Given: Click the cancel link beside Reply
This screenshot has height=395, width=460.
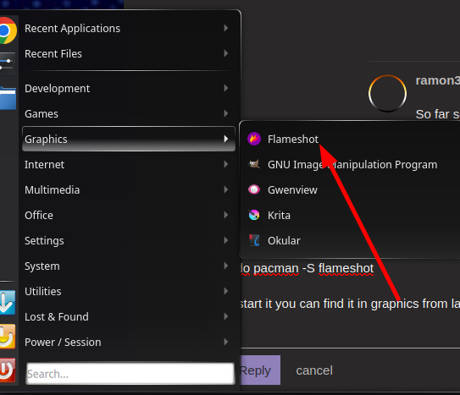Looking at the screenshot, I should click(x=314, y=370).
